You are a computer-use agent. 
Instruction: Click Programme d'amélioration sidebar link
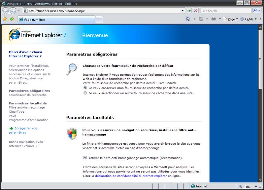tap(28, 120)
